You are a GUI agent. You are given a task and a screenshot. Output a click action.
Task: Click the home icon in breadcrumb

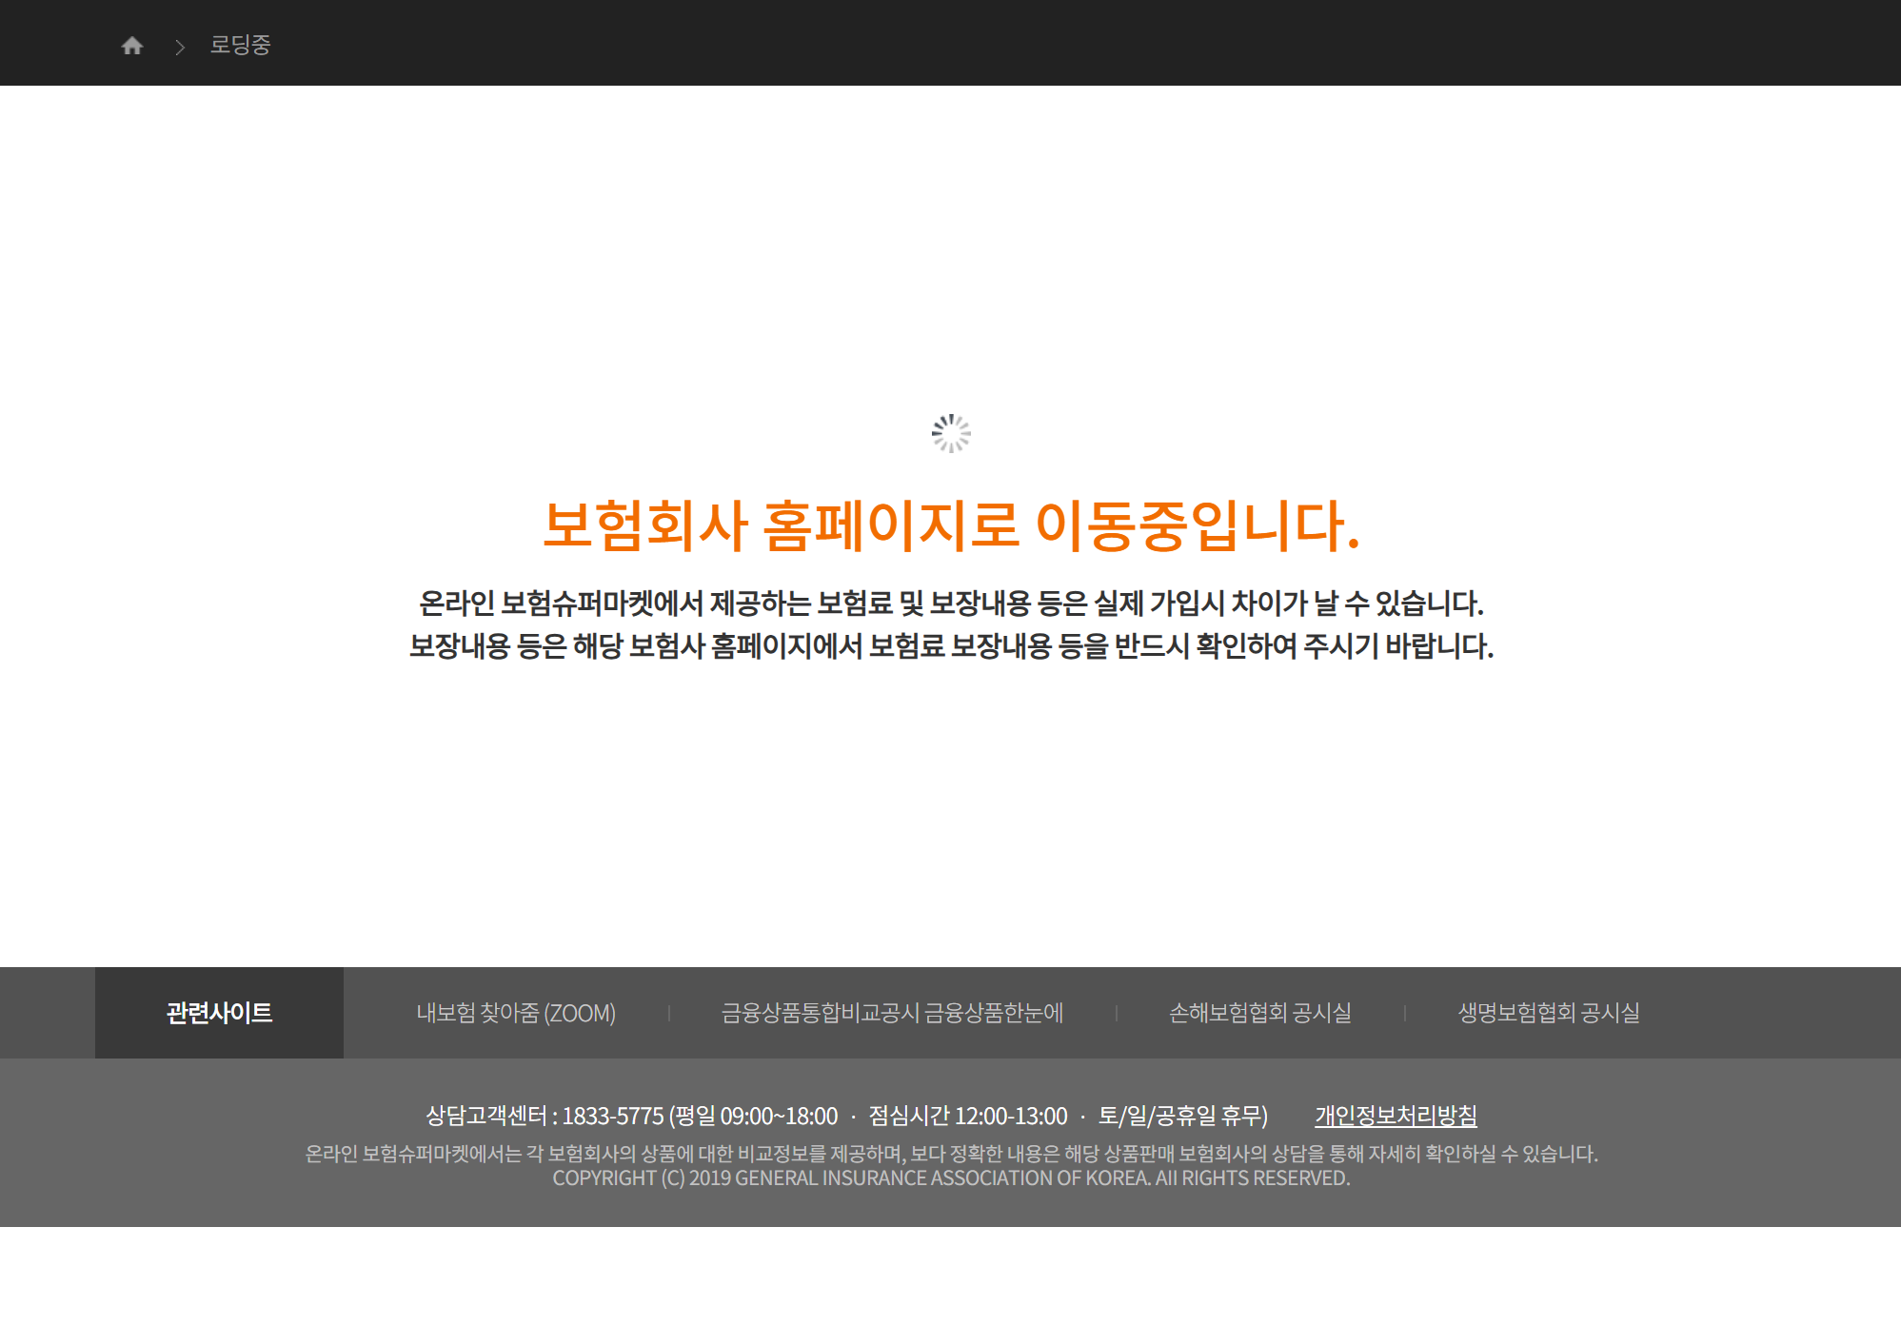point(132,46)
